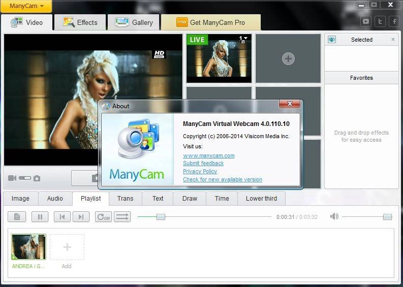Click the Favorites panel header
403x287 pixels.
(x=361, y=78)
